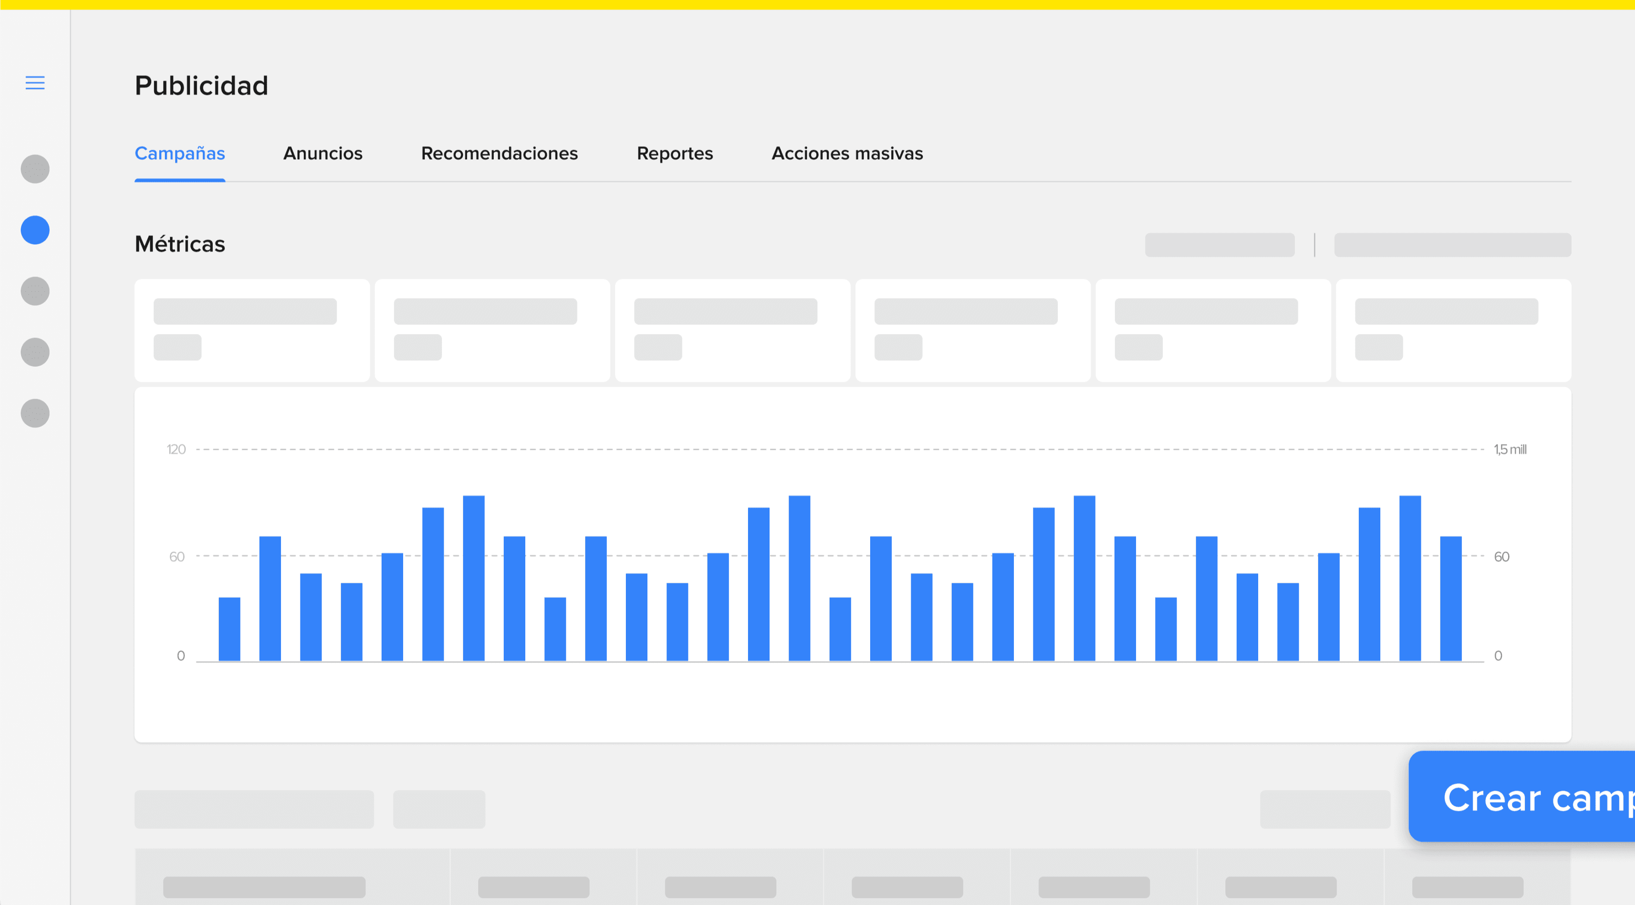Open the short filter placeholder beside Métricas
1635x905 pixels.
click(x=1219, y=245)
